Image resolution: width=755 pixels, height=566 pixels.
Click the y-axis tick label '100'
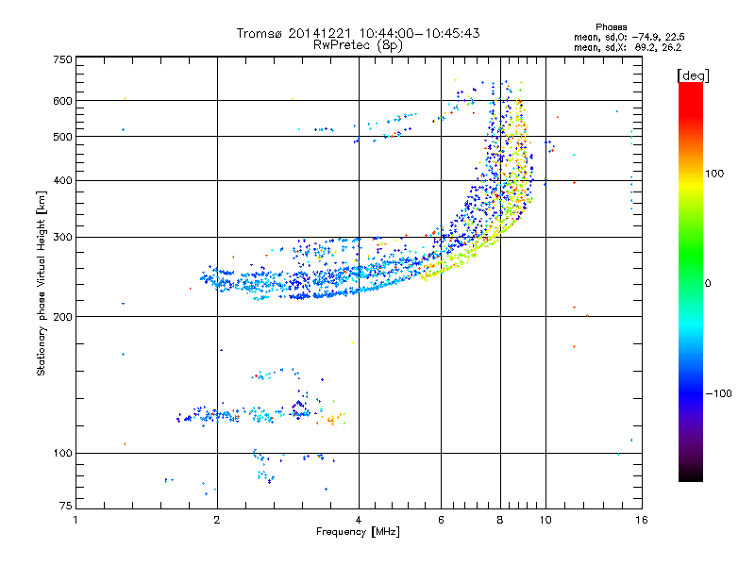pyautogui.click(x=62, y=453)
